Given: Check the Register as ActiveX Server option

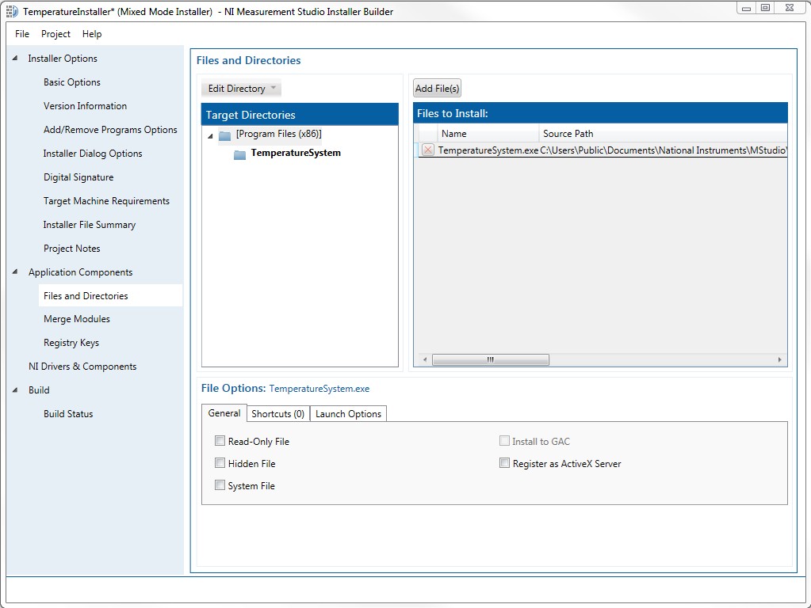Looking at the screenshot, I should click(x=504, y=463).
